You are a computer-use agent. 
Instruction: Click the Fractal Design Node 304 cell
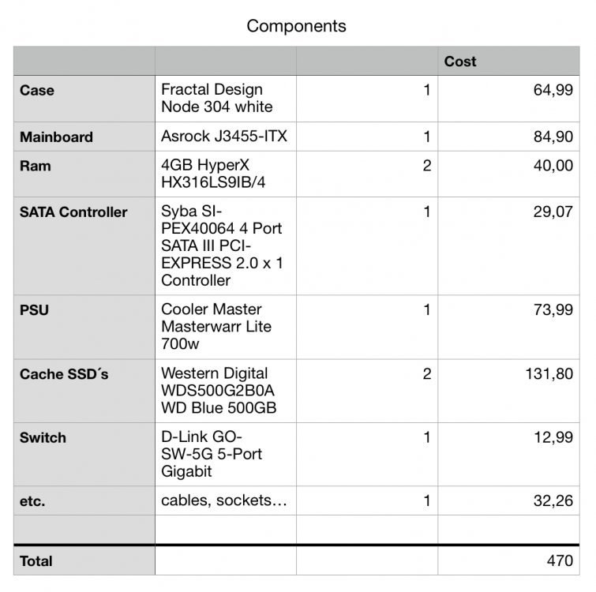pos(226,99)
